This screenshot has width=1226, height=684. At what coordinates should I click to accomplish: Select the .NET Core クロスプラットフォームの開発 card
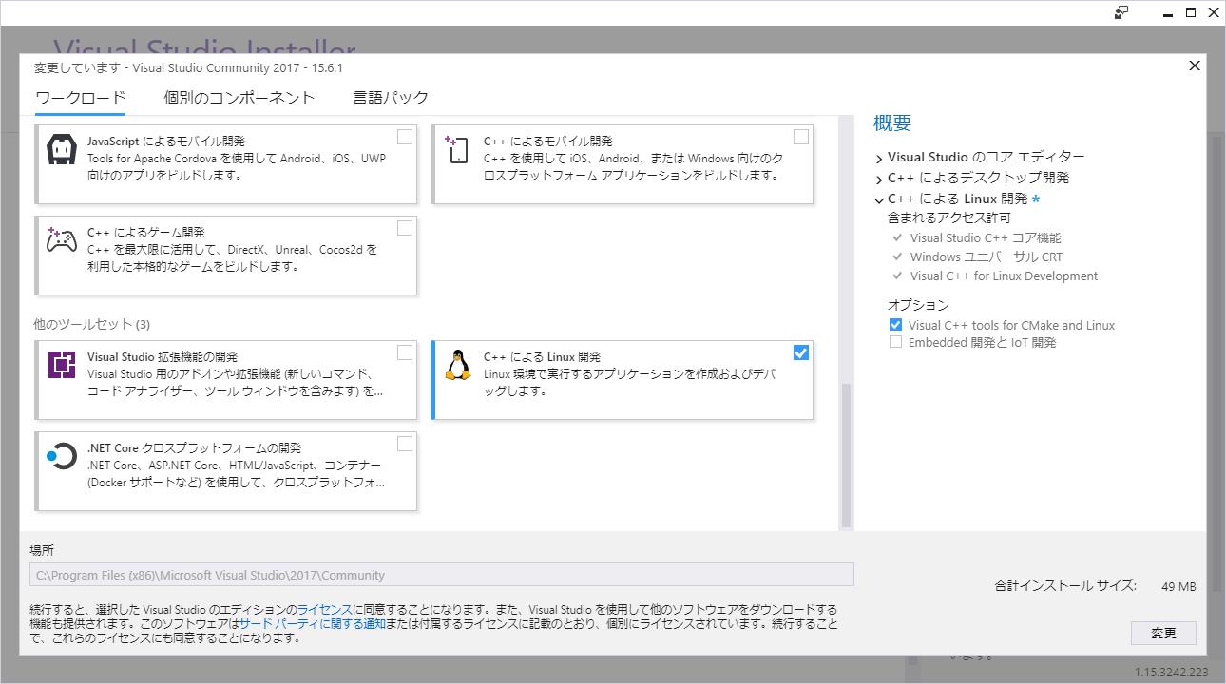coord(226,471)
